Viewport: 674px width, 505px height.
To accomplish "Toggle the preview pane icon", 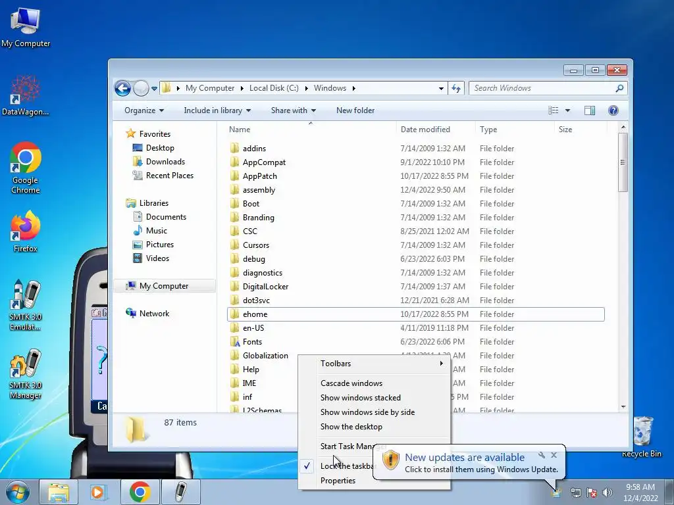I will coord(590,110).
